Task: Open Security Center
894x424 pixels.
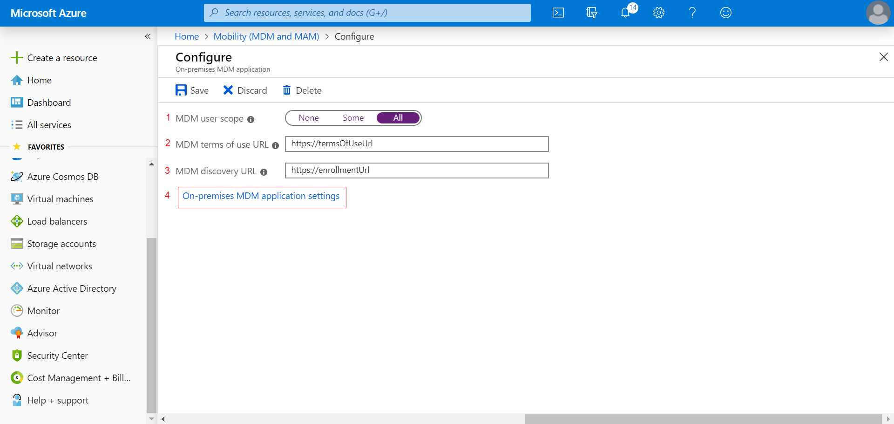Action: (x=58, y=355)
